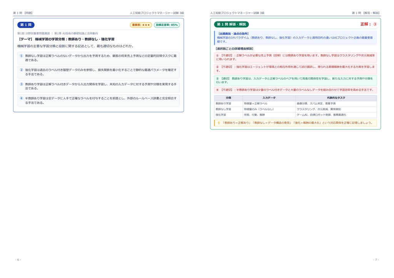This screenshot has width=394, height=278.
Task: Click the 重要度: ★★★ badge
Action: pos(141,25)
